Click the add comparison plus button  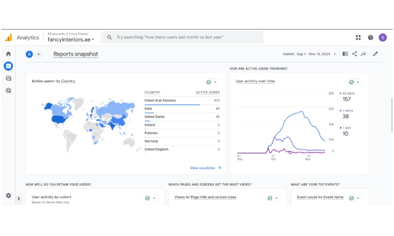(38, 54)
